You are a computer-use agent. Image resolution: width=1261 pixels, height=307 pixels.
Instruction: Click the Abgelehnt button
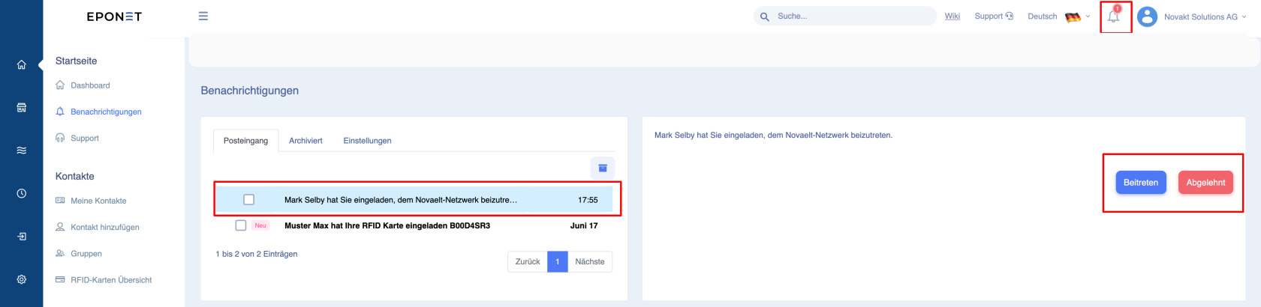tap(1205, 183)
